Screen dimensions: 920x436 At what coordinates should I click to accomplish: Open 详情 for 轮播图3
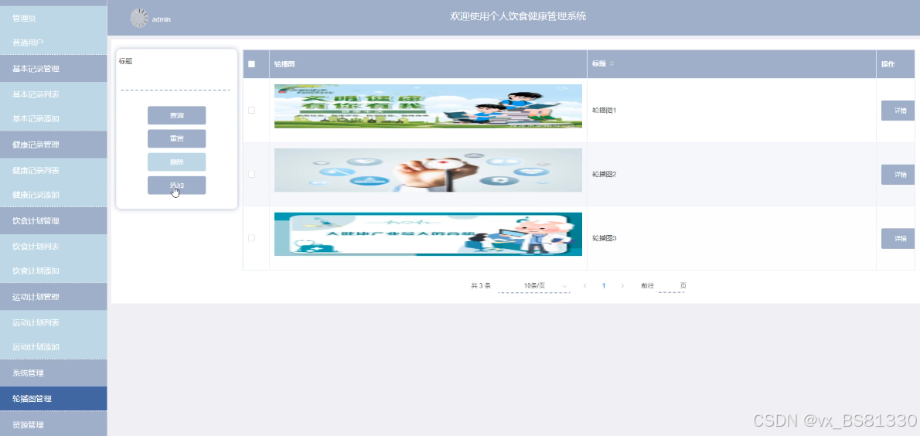899,238
